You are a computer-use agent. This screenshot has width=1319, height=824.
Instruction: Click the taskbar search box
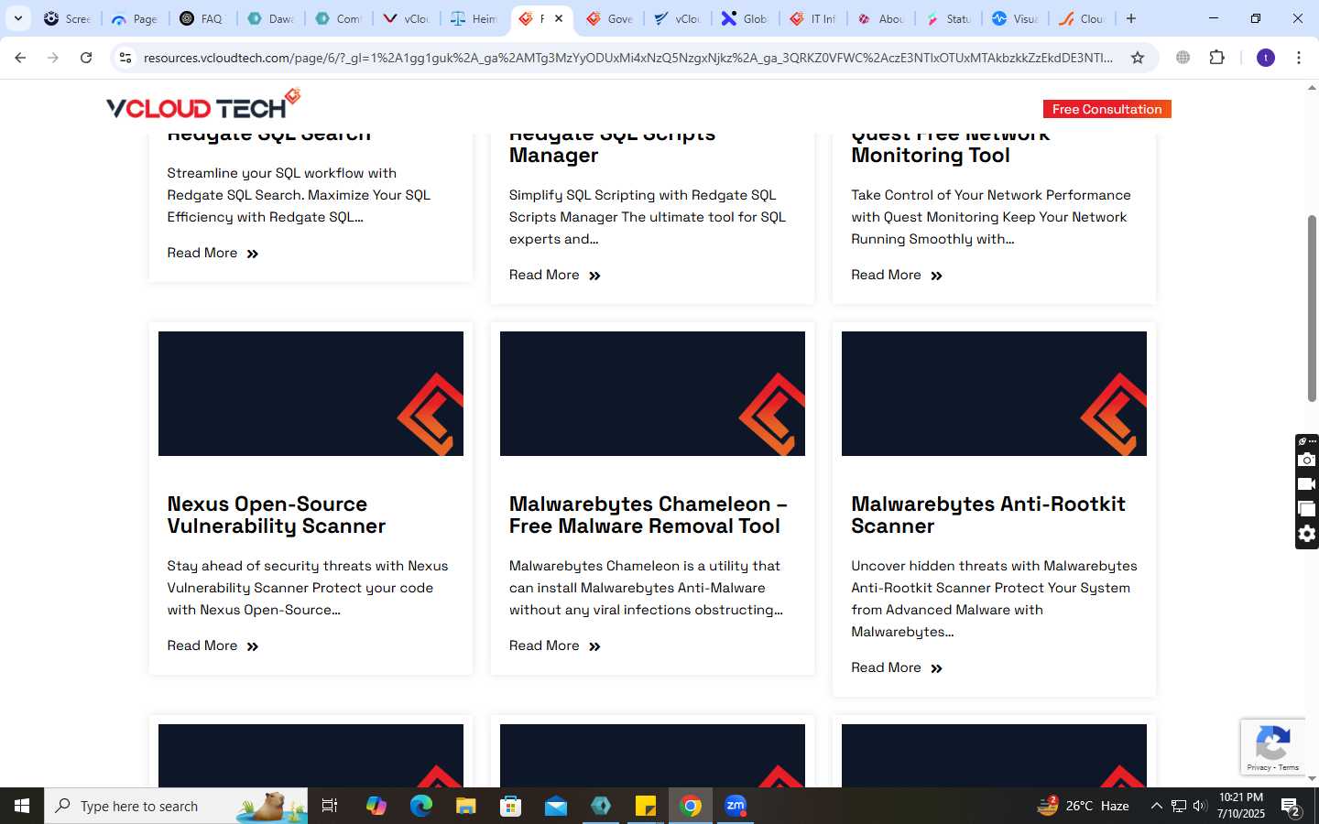point(176,806)
